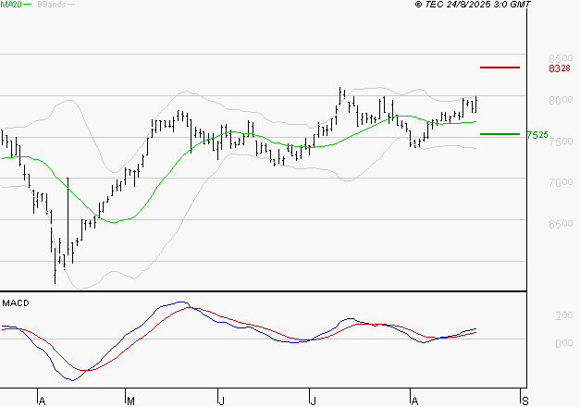Click the green support line marker
This screenshot has width=580, height=407.
tap(500, 134)
